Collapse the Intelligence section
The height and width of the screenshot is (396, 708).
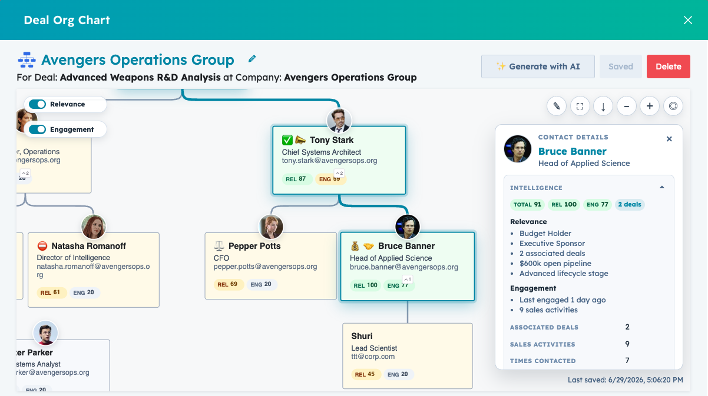(x=662, y=188)
